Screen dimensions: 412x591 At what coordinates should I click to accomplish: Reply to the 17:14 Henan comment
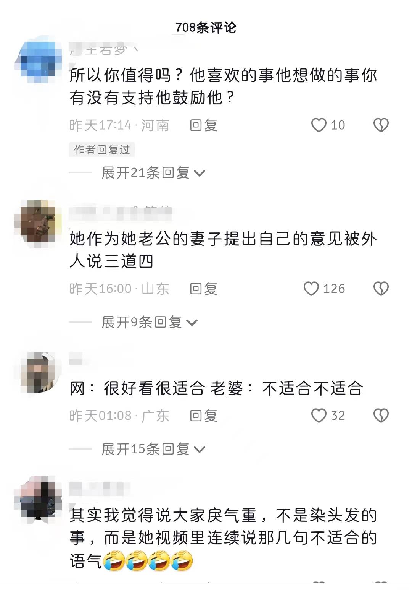coord(204,125)
